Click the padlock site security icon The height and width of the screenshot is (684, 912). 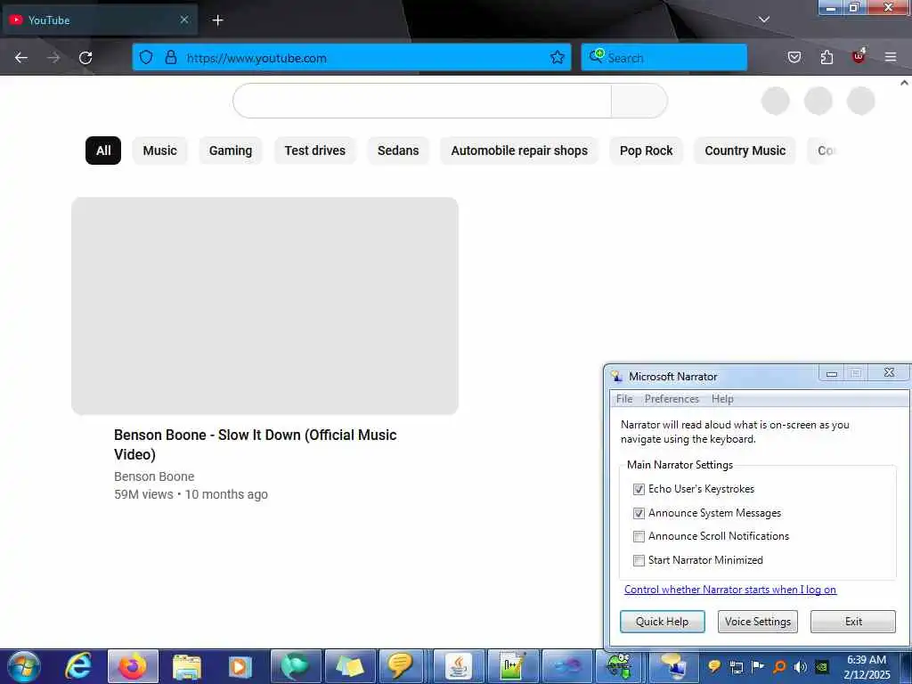(x=170, y=57)
